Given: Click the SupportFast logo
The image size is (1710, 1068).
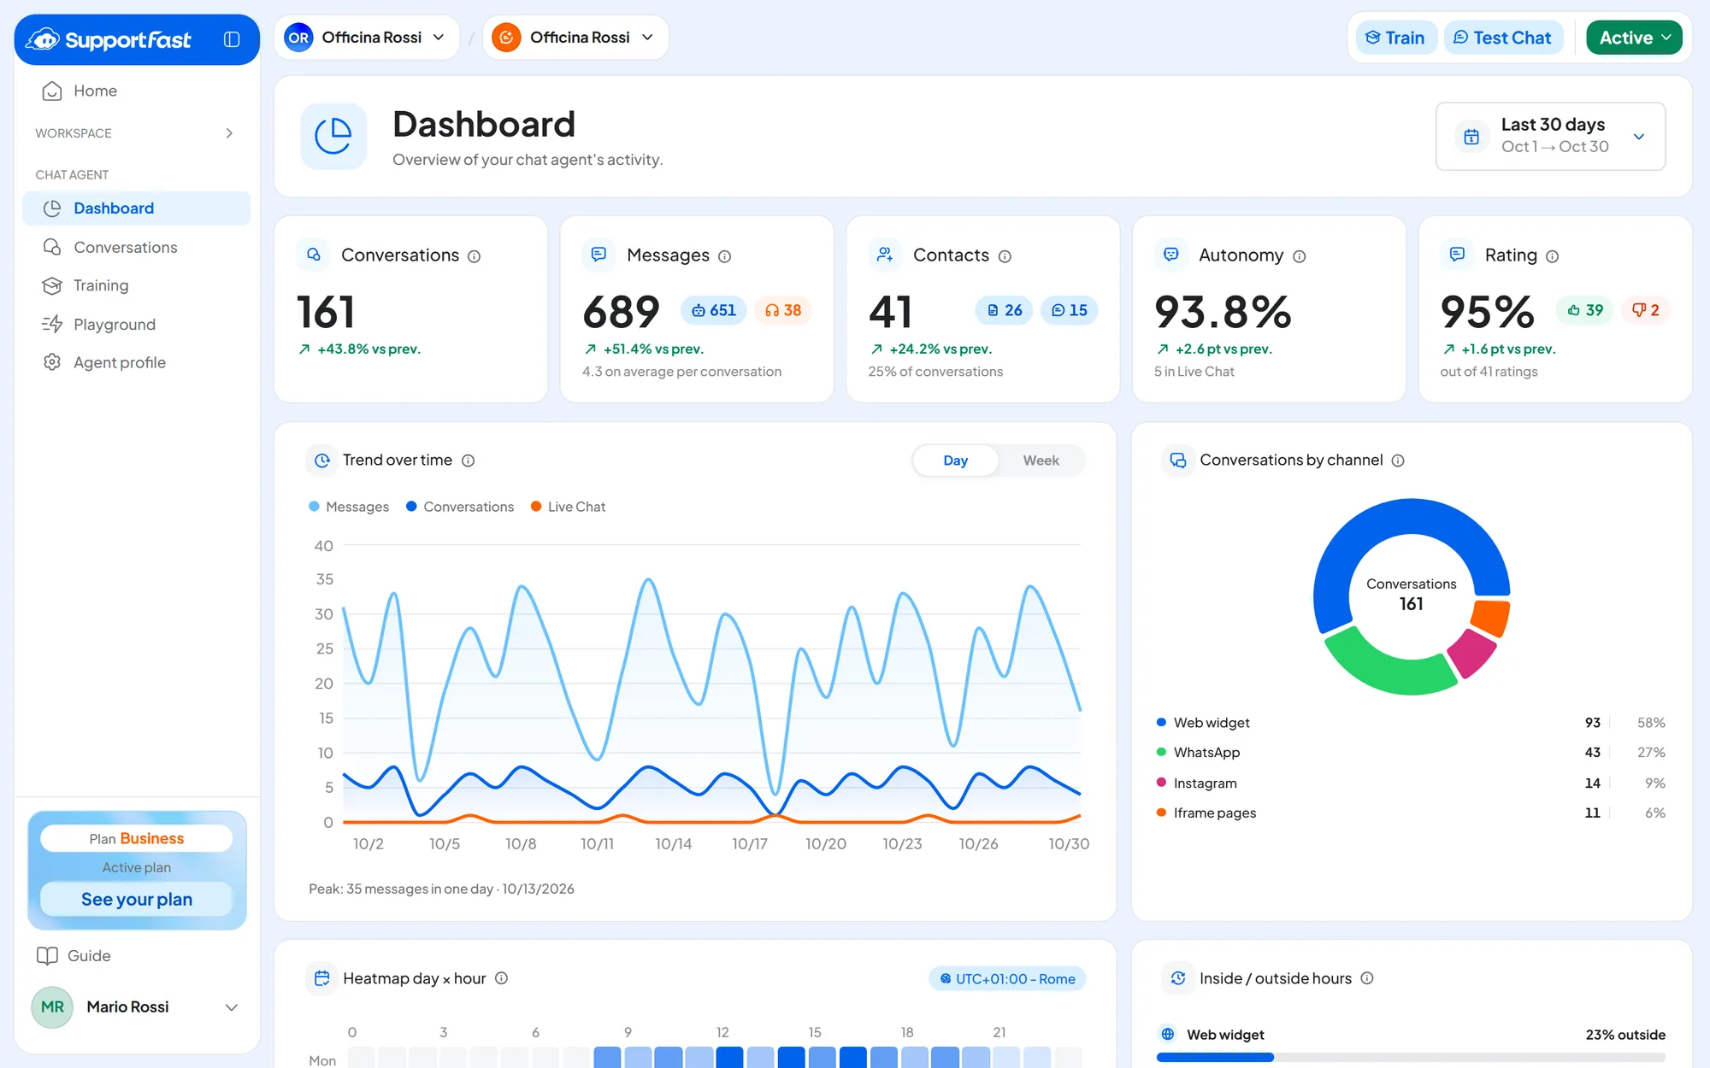Looking at the screenshot, I should click(109, 39).
